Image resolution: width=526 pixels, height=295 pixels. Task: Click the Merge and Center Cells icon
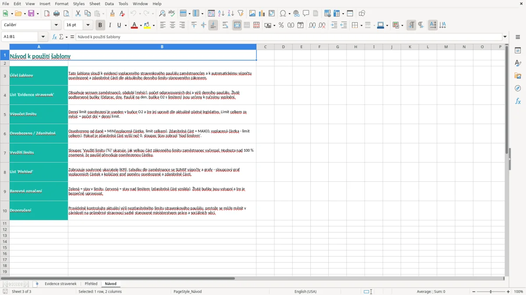click(237, 25)
